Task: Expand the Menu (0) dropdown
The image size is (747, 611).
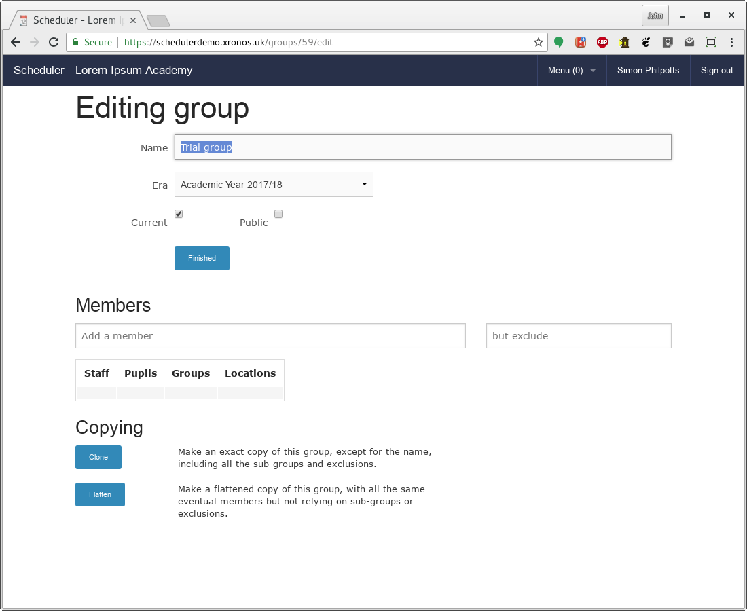Action: [572, 70]
